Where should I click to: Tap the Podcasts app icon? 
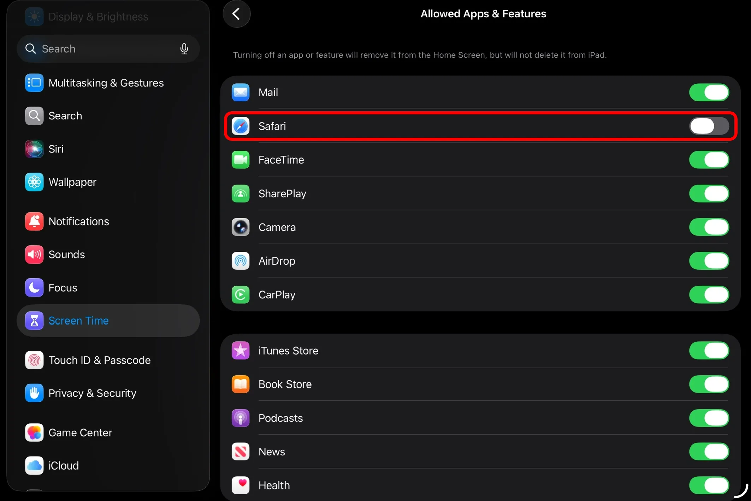point(241,418)
